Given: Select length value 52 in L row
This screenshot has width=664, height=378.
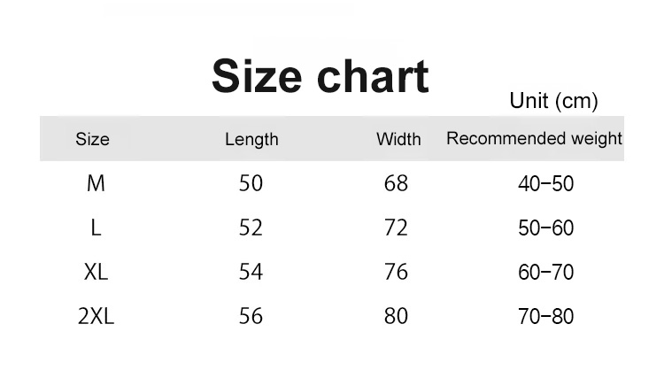Looking at the screenshot, I should (251, 228).
